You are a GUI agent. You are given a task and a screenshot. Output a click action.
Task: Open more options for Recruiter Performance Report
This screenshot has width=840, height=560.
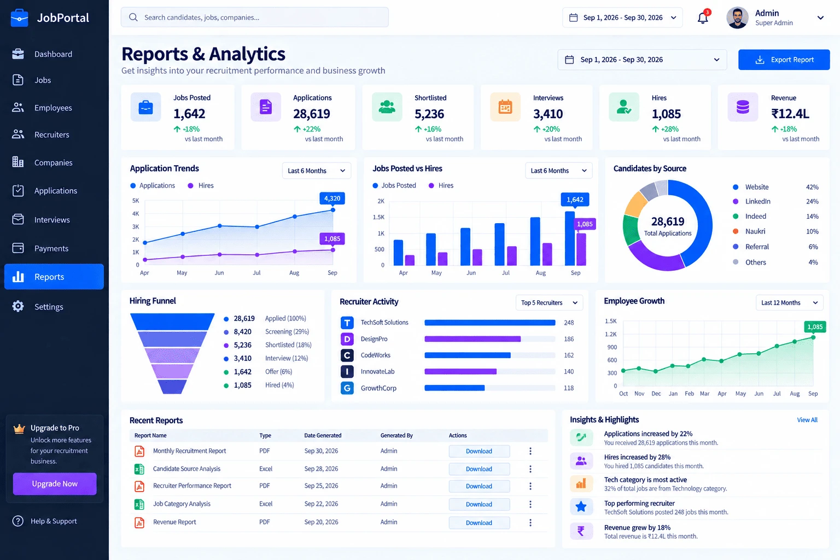530,486
